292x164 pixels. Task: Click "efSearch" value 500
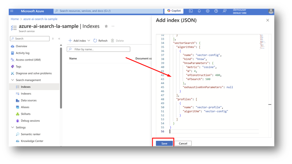pos(208,79)
